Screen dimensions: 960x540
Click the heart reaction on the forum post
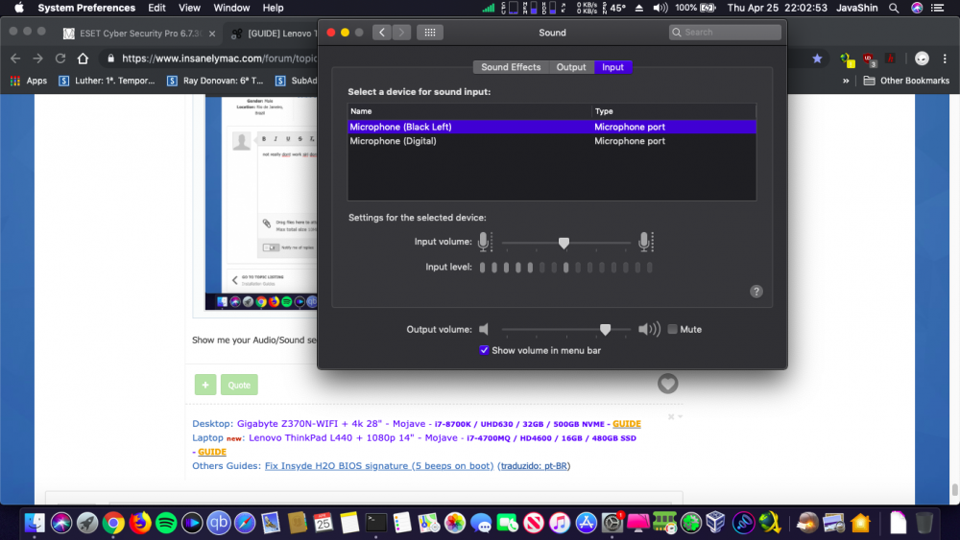tap(667, 384)
